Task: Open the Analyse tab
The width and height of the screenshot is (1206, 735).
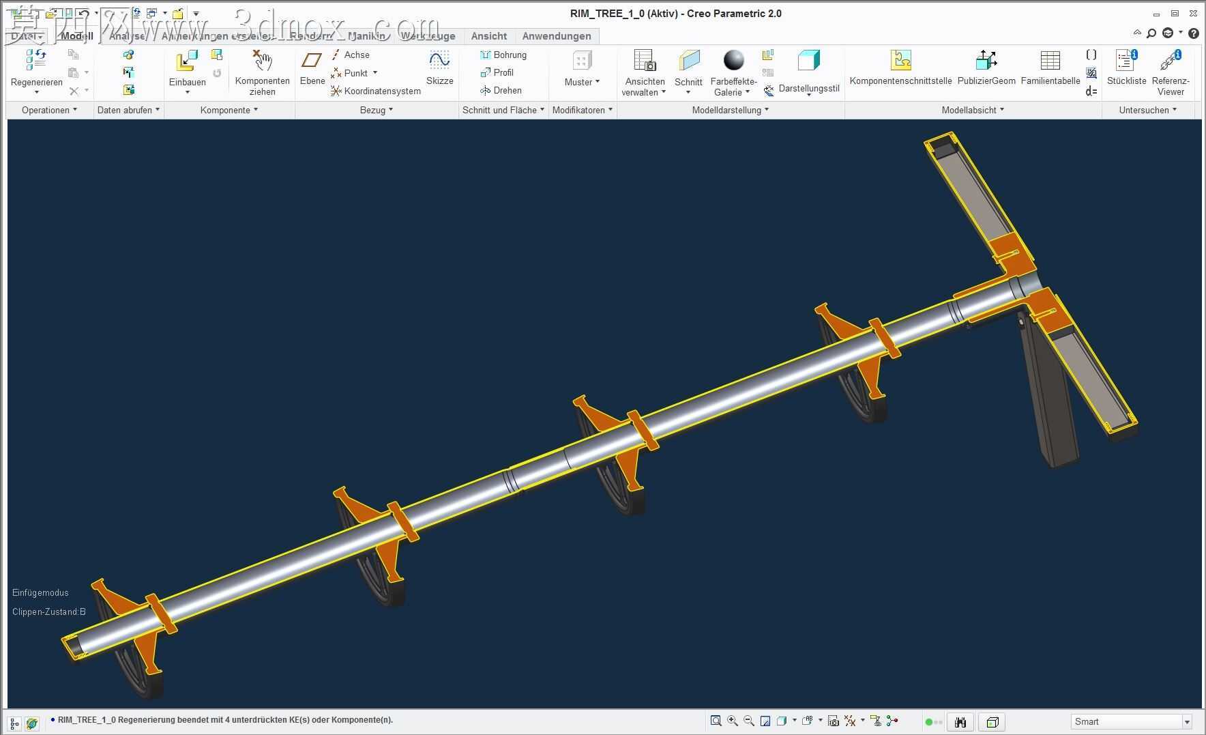Action: click(x=128, y=36)
